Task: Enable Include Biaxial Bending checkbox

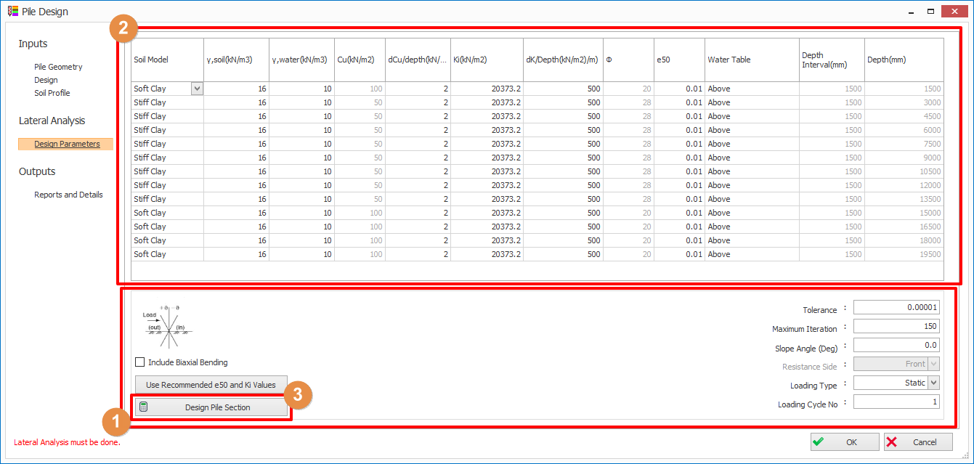Action: 139,362
